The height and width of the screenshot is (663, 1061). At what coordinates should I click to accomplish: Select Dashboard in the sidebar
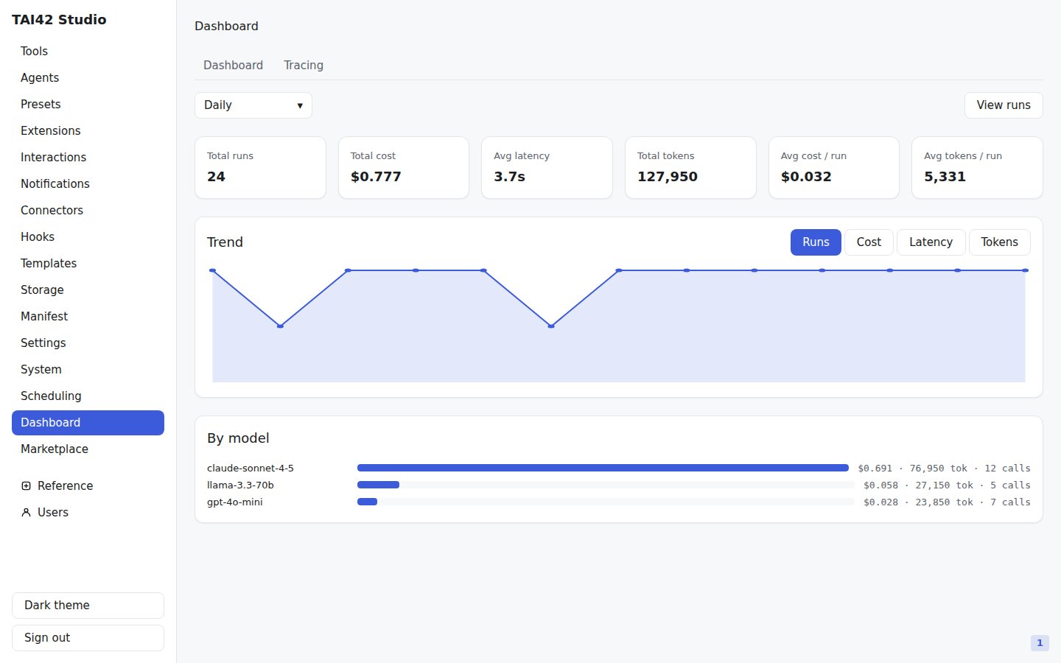tap(88, 422)
